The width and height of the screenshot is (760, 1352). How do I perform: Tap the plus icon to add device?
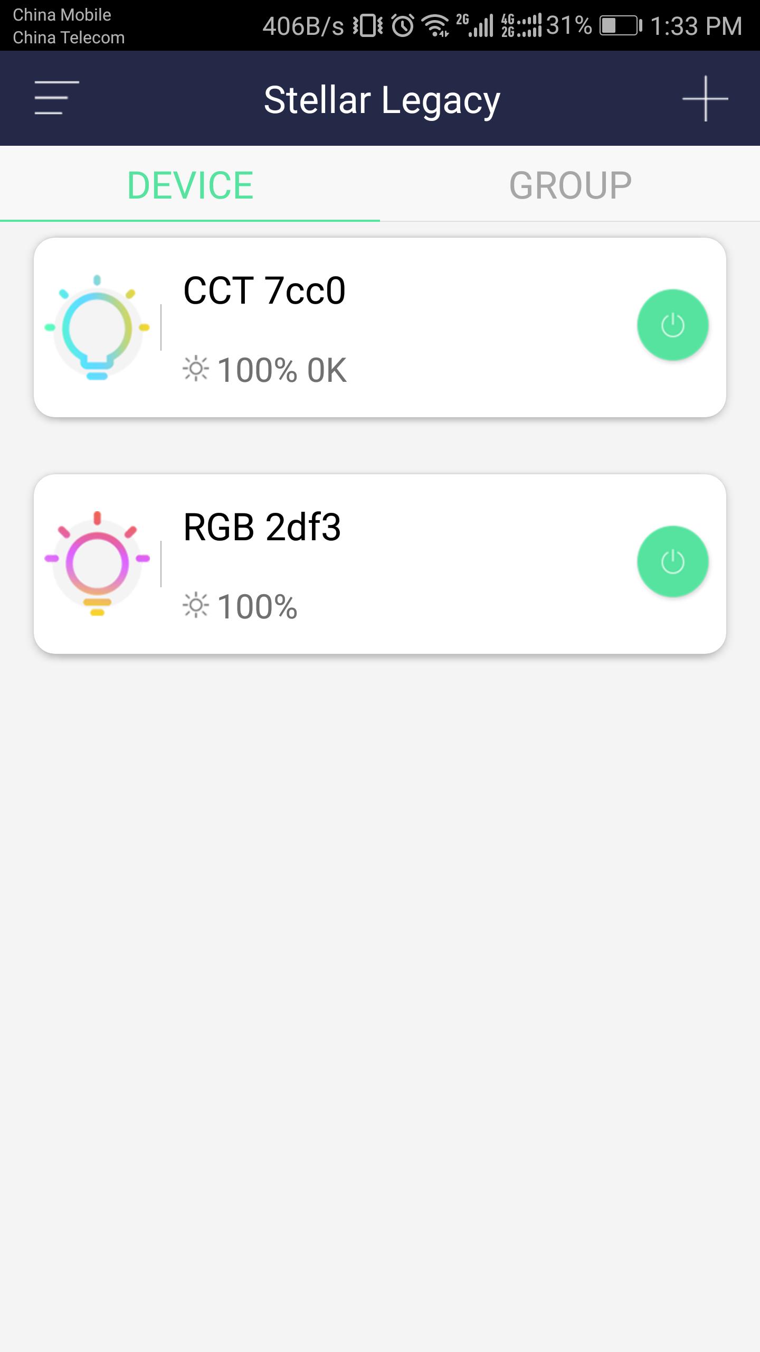(705, 99)
